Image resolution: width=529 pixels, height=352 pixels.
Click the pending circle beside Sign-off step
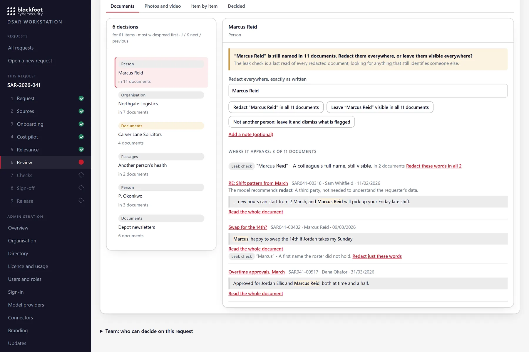tap(81, 188)
